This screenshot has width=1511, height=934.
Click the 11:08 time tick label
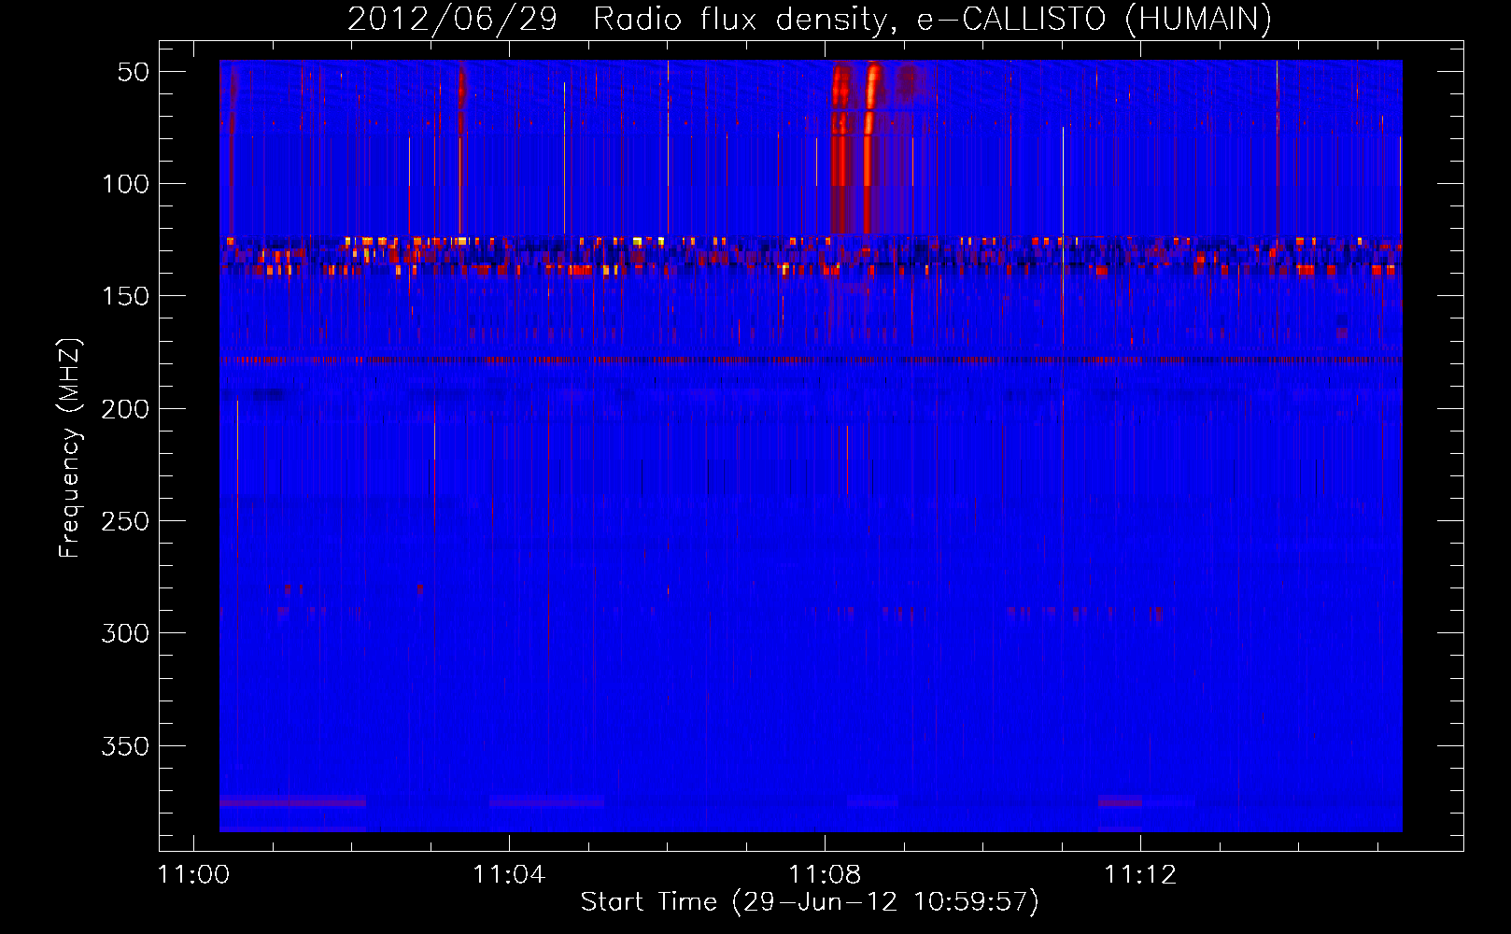point(825,875)
